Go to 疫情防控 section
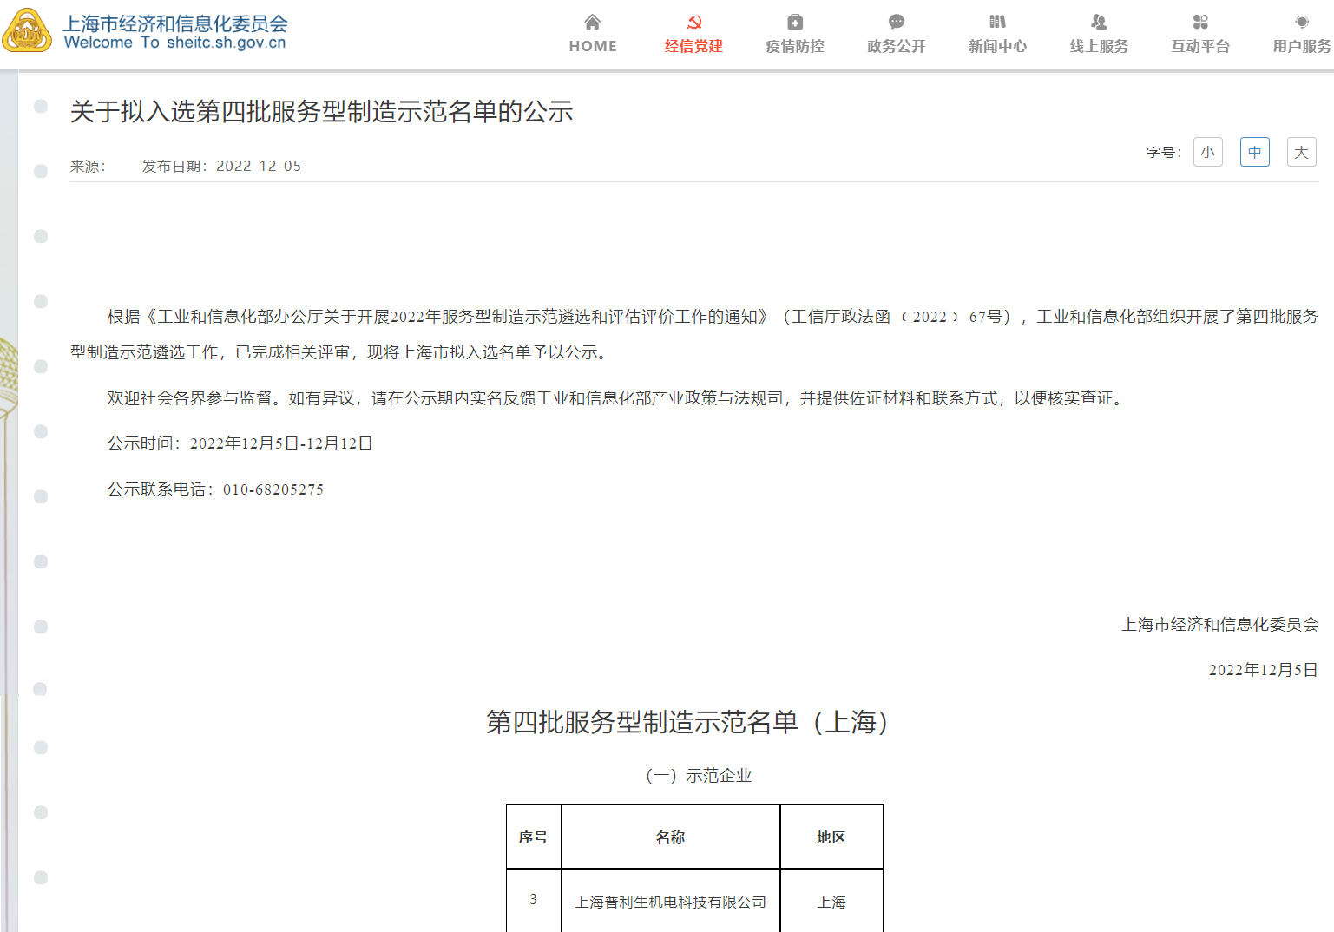This screenshot has height=932, width=1334. (x=795, y=46)
